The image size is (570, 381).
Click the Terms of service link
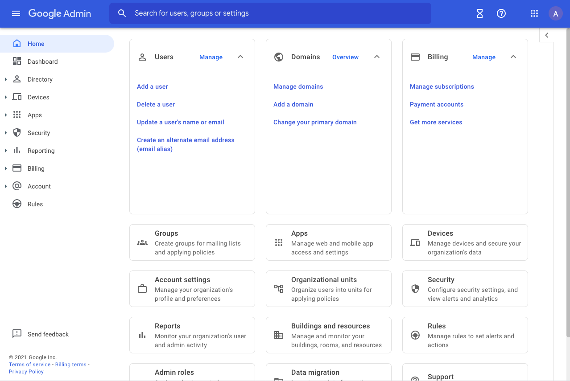(30, 365)
